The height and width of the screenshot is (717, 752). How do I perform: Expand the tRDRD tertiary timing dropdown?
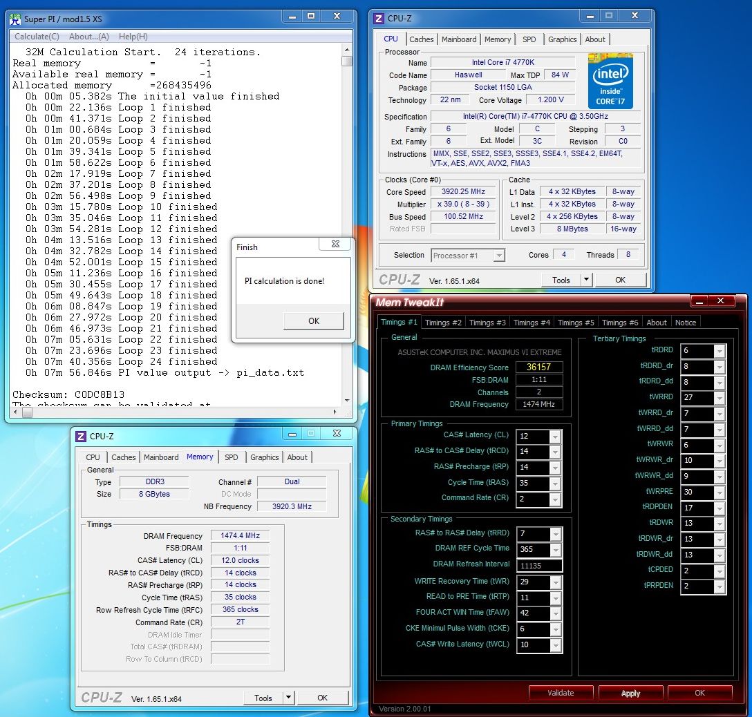click(x=719, y=351)
